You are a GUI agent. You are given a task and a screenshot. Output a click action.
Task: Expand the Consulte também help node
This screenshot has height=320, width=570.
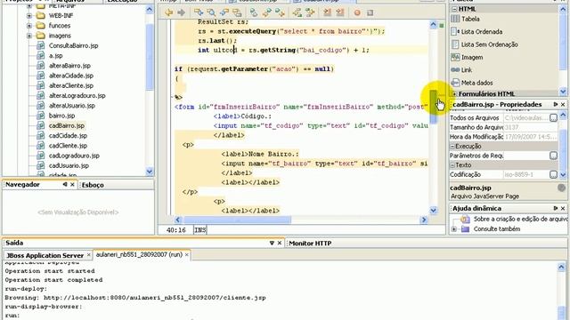pyautogui.click(x=454, y=229)
